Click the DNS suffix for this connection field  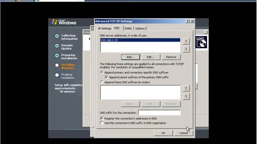[159, 113]
